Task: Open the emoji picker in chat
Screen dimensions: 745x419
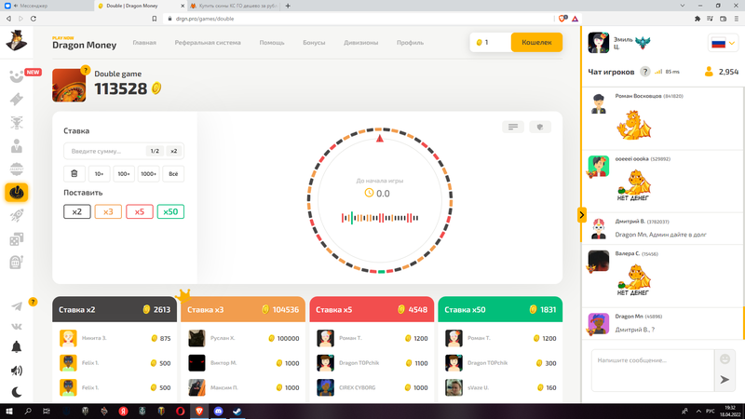Action: (x=725, y=359)
